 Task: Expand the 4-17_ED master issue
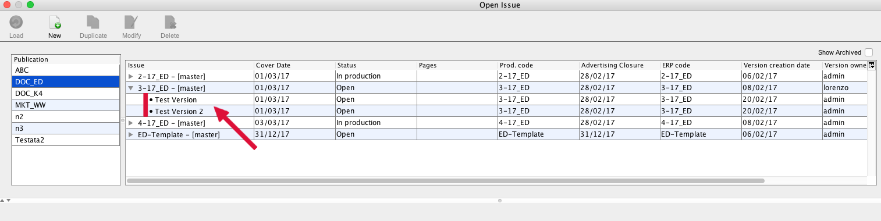pyautogui.click(x=131, y=123)
